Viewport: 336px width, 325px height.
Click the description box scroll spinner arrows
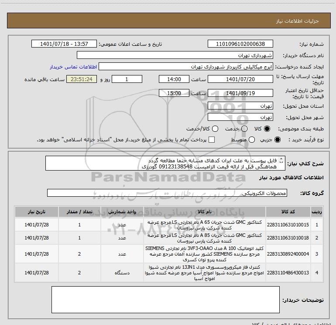281,160
